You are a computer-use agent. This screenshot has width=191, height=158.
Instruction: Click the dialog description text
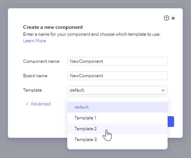point(92,34)
